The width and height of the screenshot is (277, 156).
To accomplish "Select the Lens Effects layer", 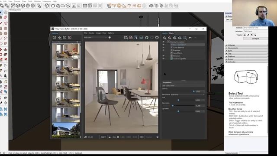I will coord(177,53).
